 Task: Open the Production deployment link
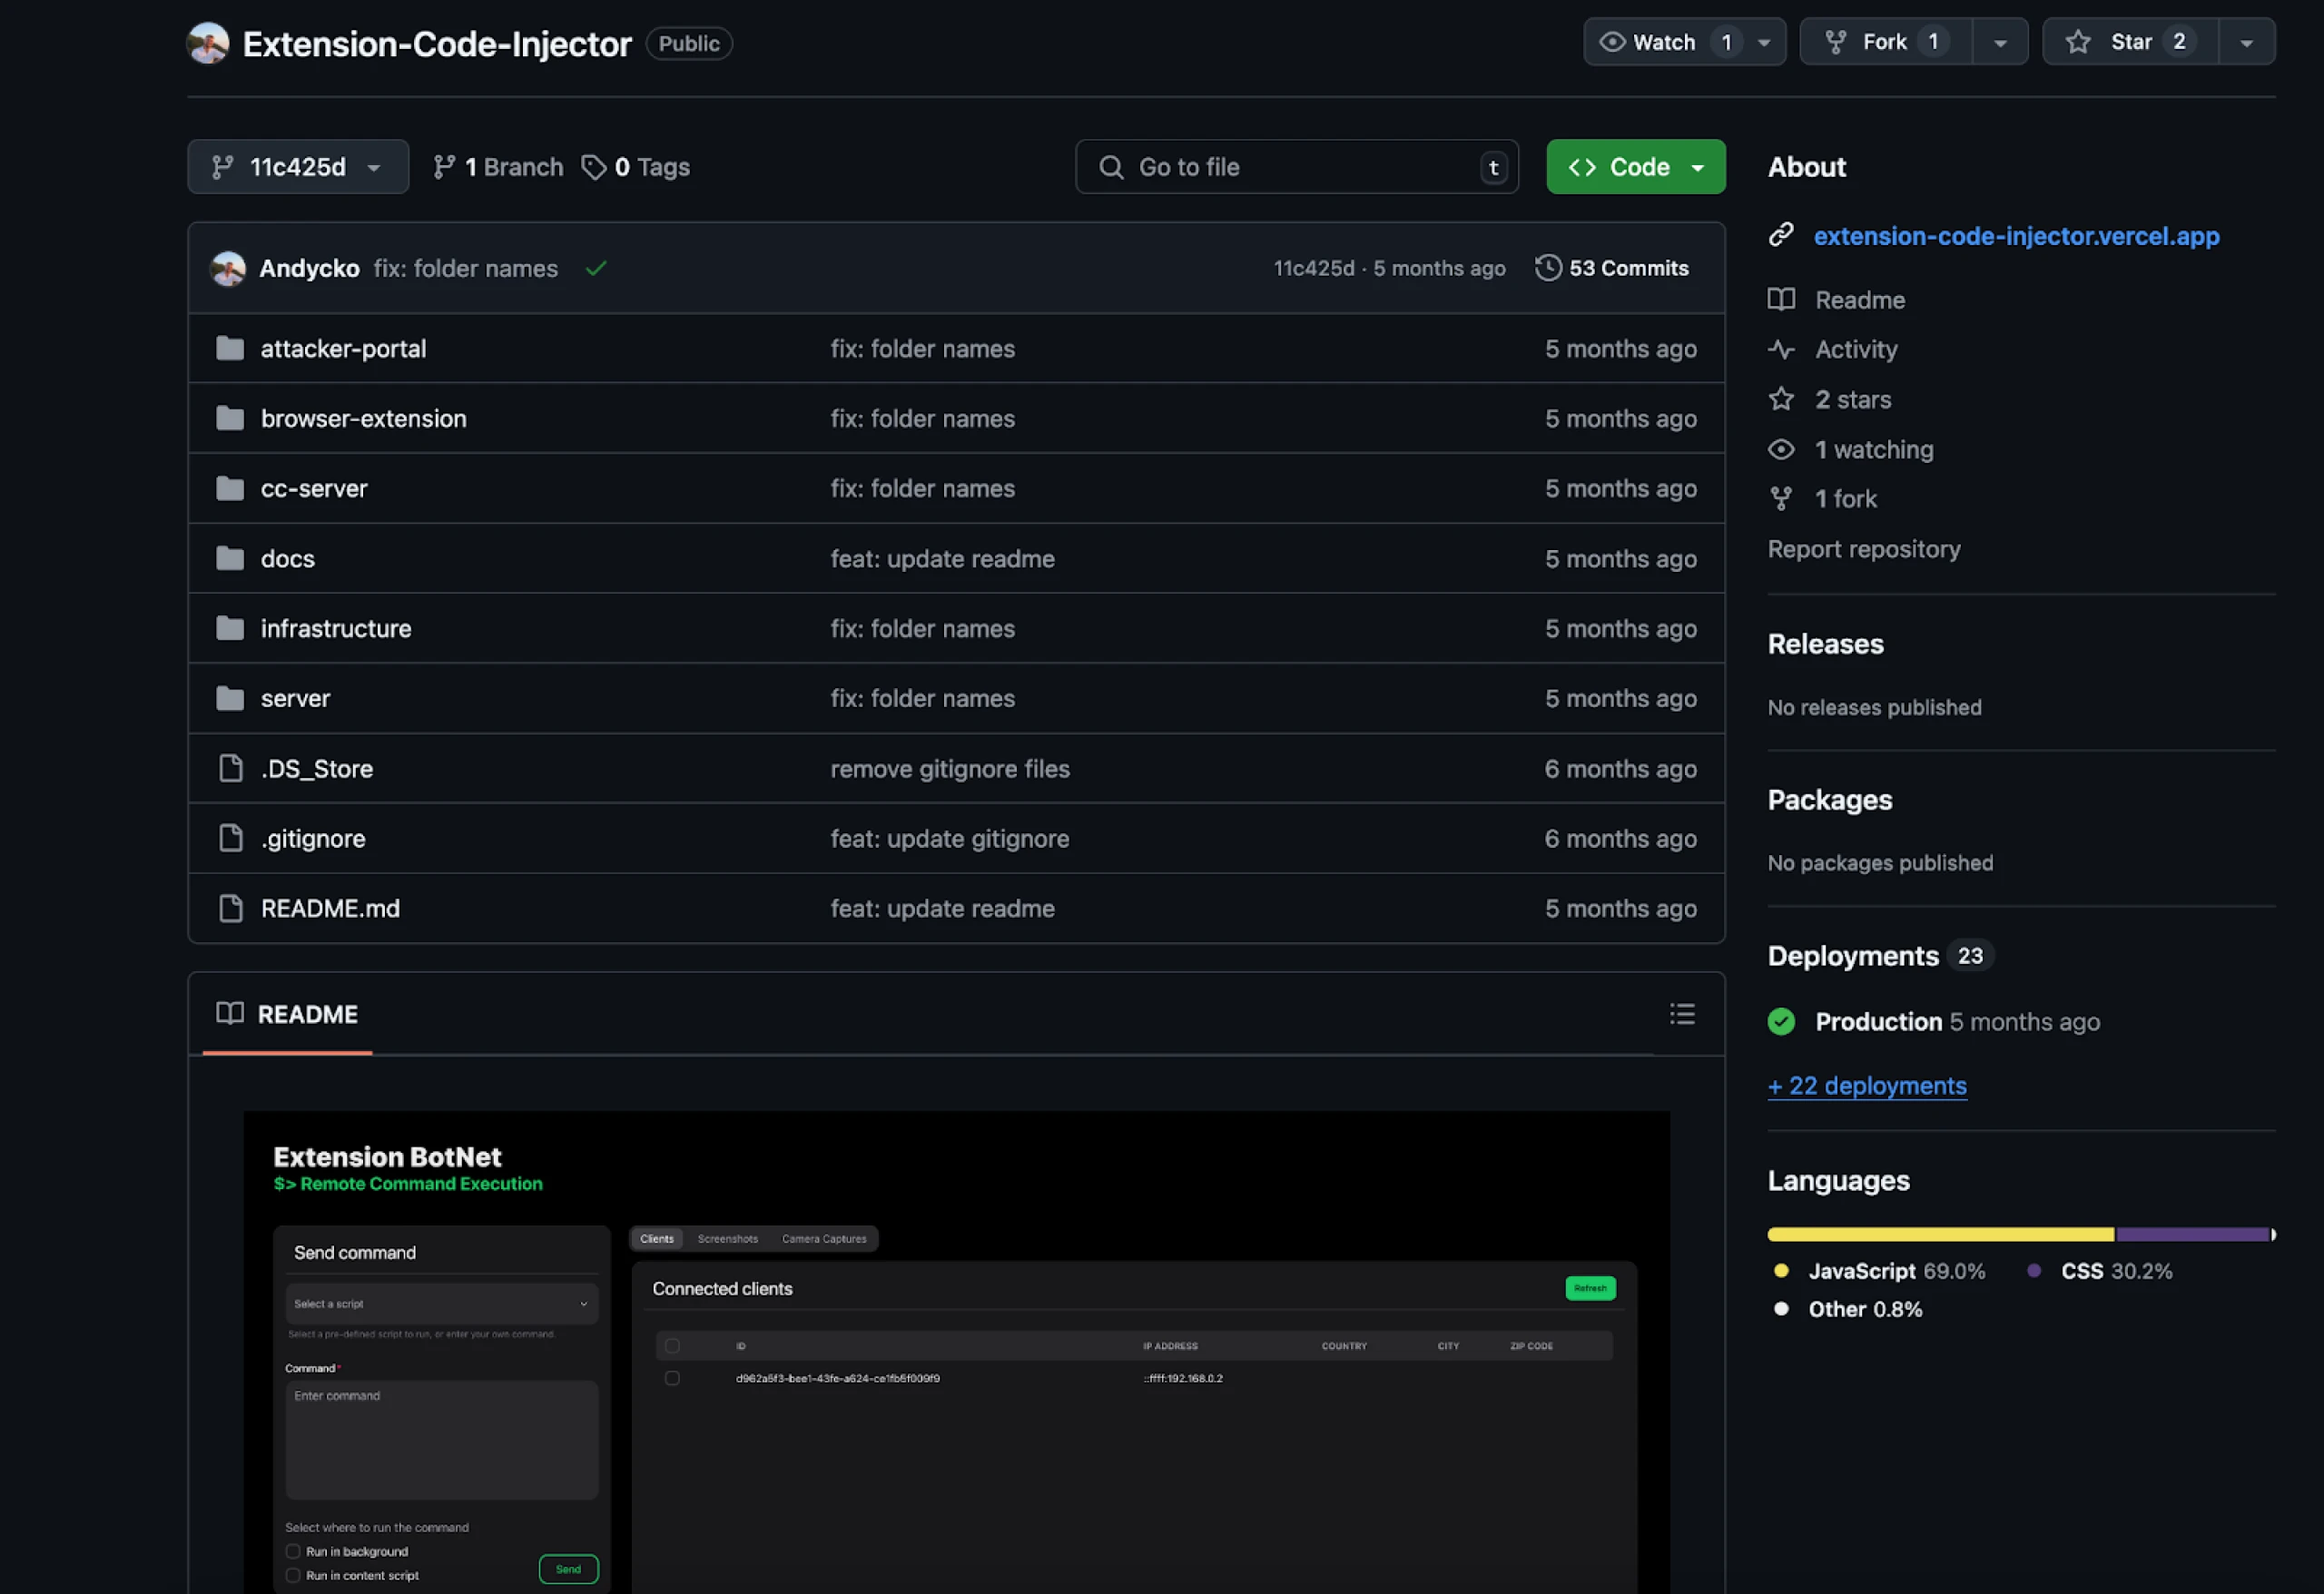[x=1878, y=1022]
